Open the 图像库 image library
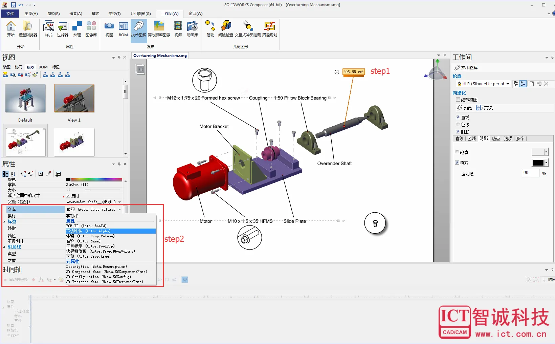 (x=91, y=29)
